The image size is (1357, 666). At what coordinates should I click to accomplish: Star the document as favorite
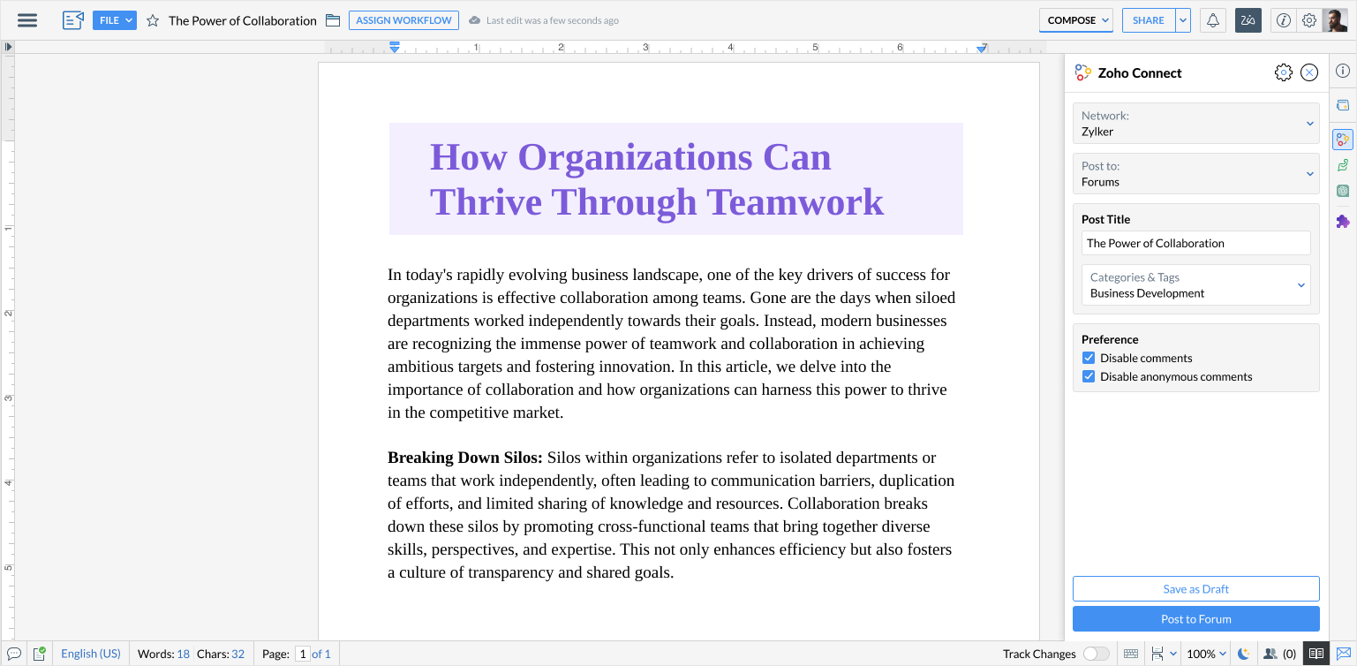tap(153, 20)
